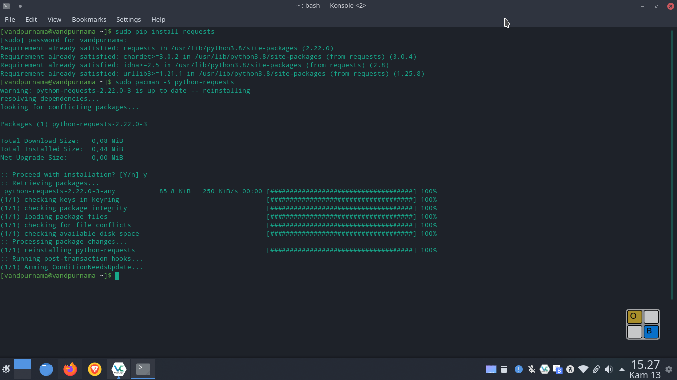This screenshot has width=677, height=380.
Task: Toggle the B keyboard layout indicator in tray
Action: [559, 370]
